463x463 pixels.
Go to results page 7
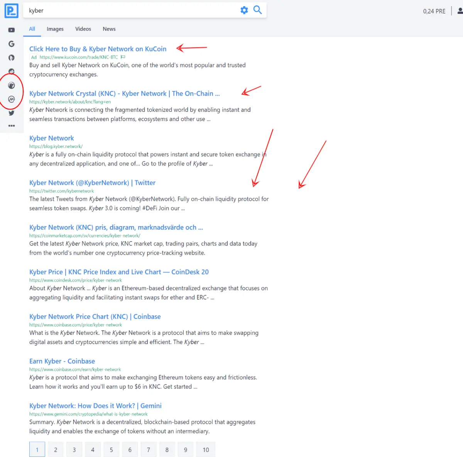point(149,449)
